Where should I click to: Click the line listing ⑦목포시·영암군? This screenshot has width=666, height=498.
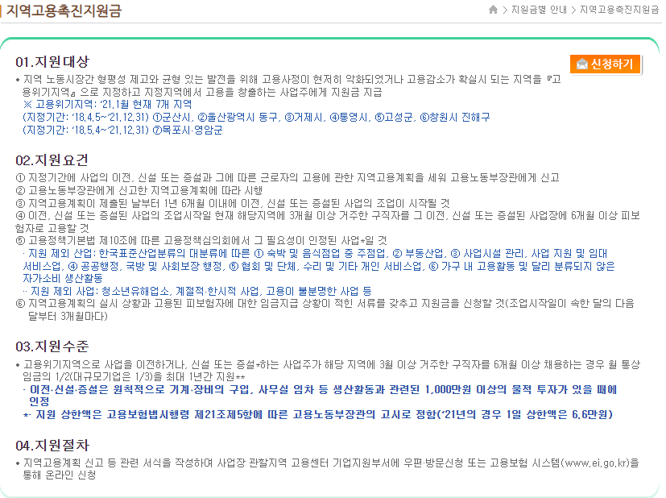pyautogui.click(x=122, y=130)
